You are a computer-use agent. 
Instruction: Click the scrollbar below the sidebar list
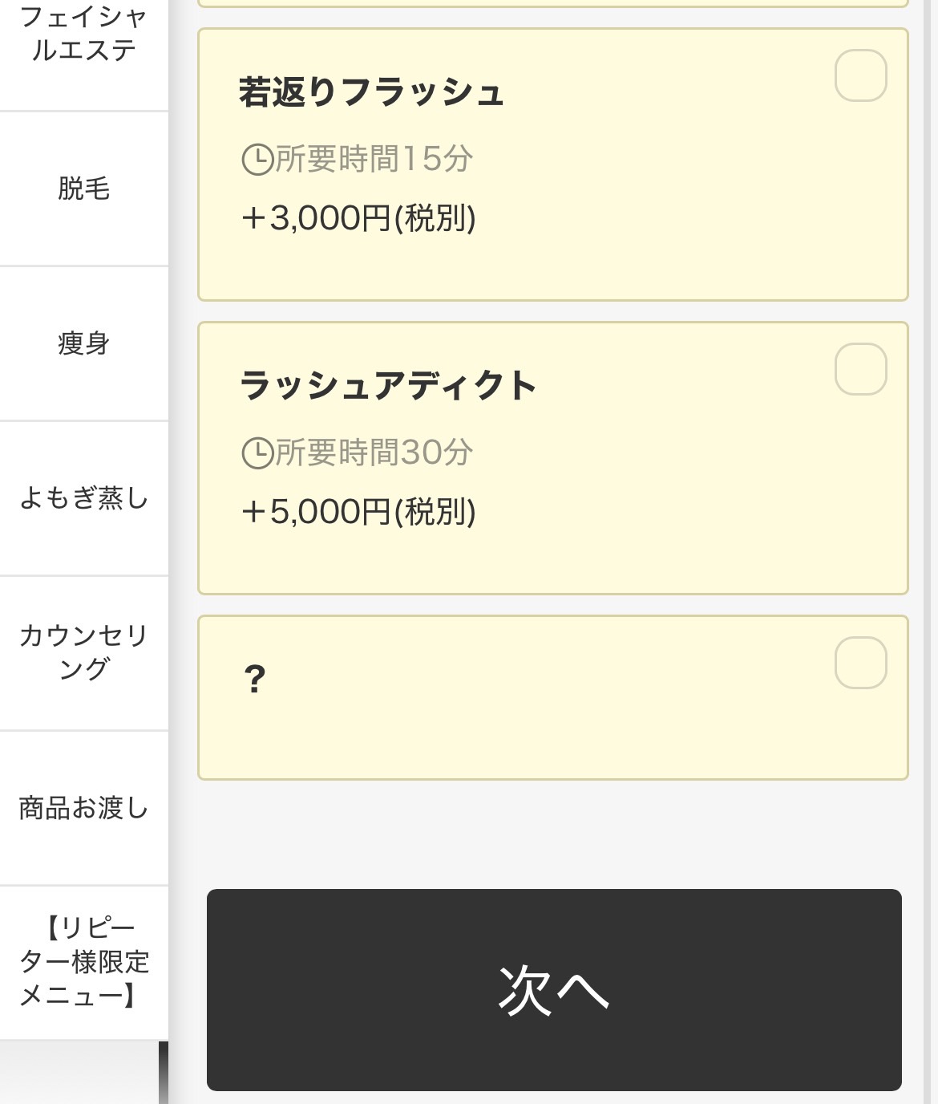(x=164, y=1073)
